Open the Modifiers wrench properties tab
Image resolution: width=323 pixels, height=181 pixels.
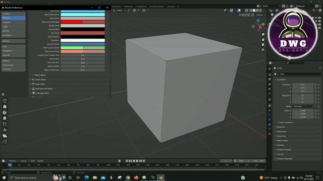(270, 111)
